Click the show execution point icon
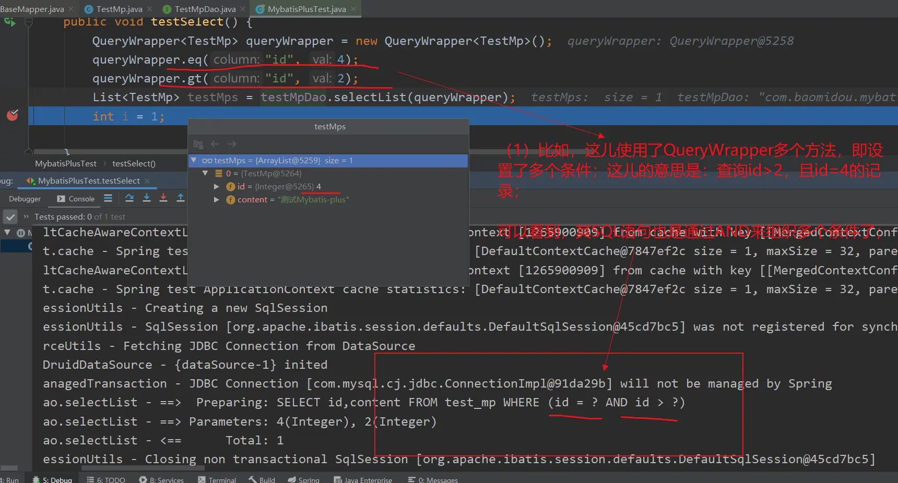The height and width of the screenshot is (483, 898). click(108, 198)
